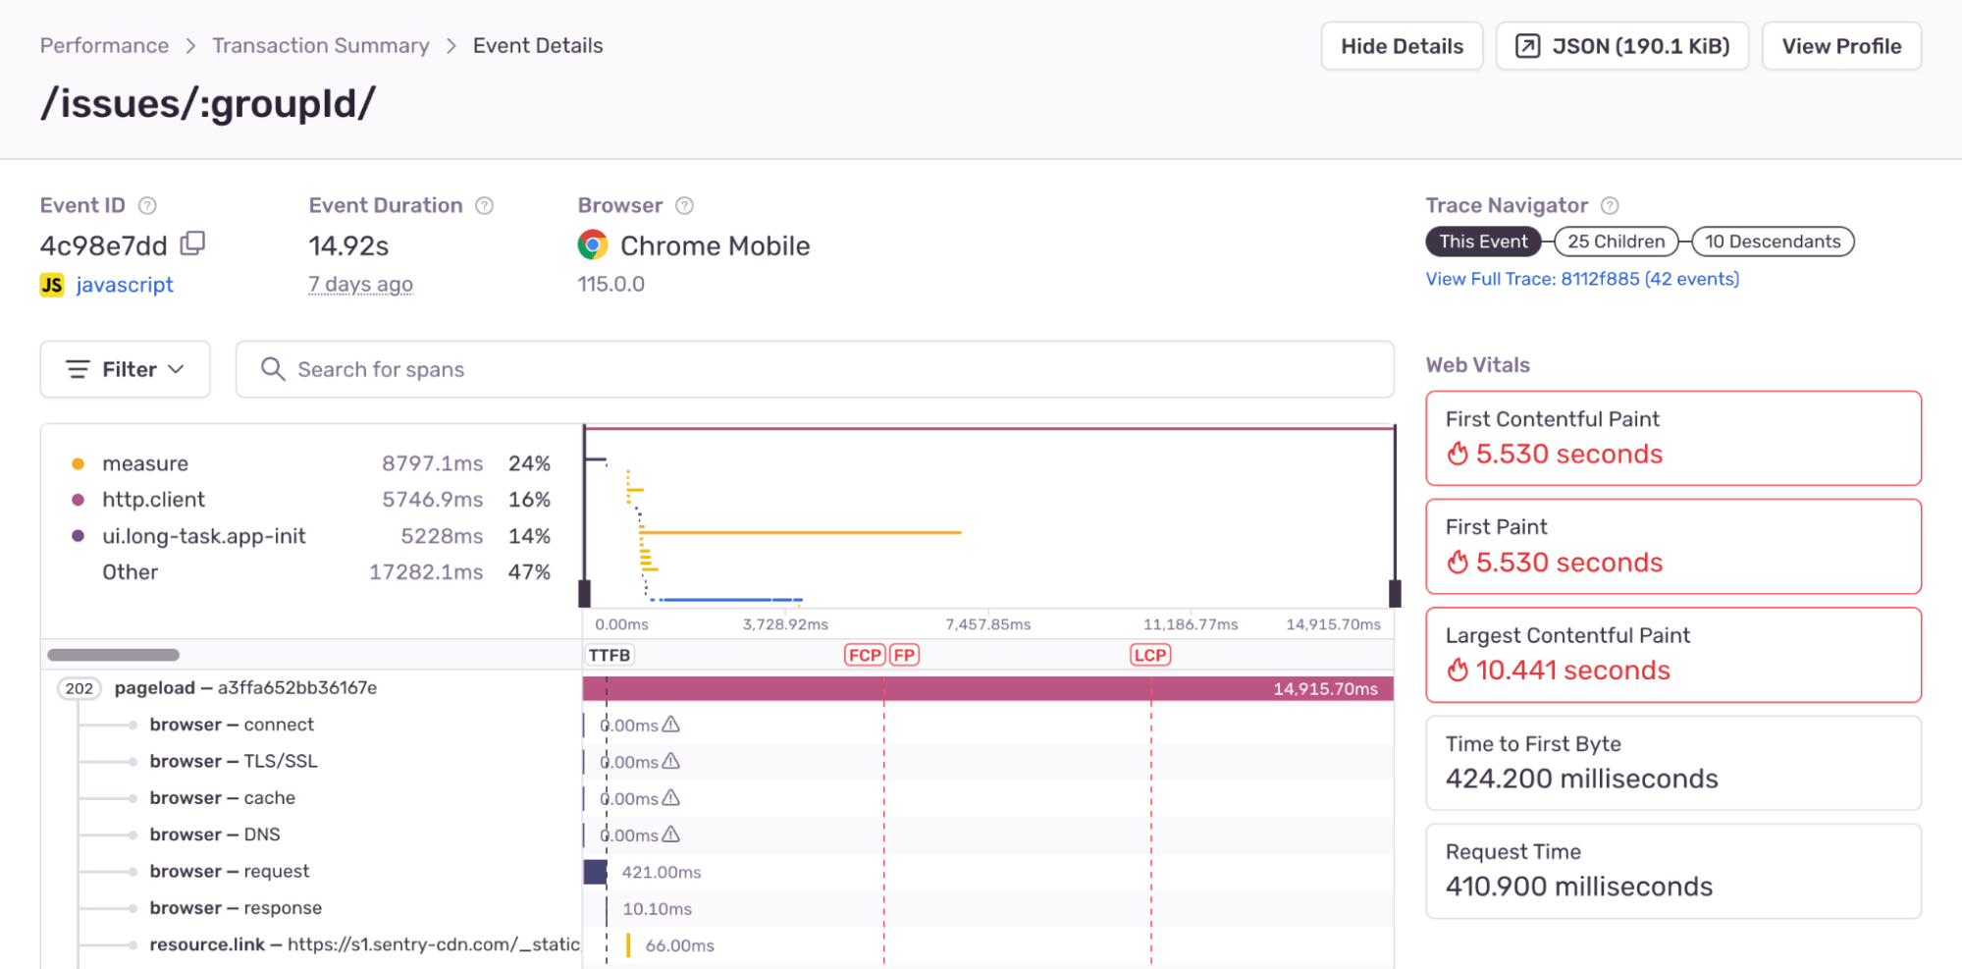Click the Event Duration help icon
This screenshot has width=1962, height=969.
pos(484,205)
